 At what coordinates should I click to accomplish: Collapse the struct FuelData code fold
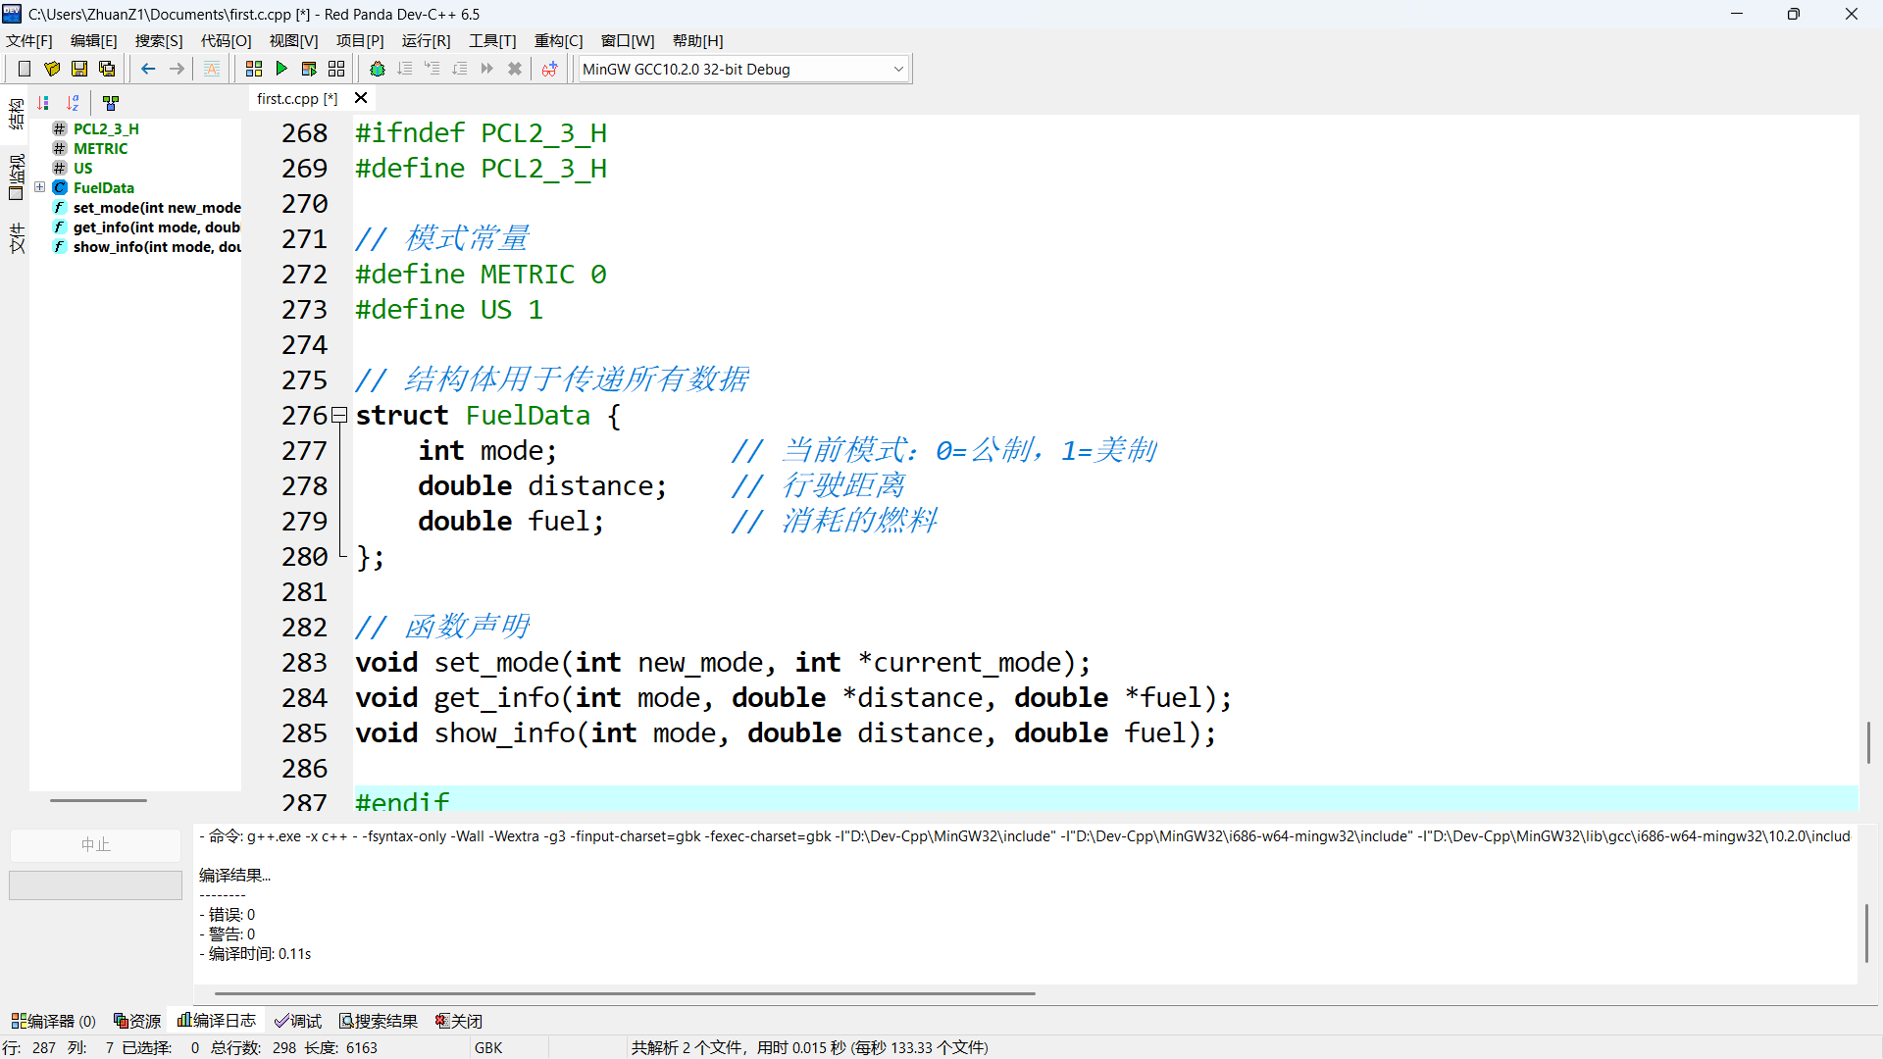339,416
